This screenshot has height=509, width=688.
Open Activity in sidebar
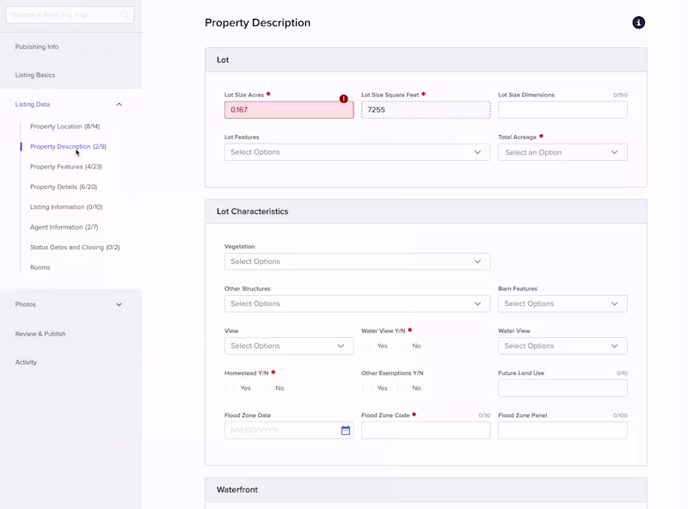(26, 363)
